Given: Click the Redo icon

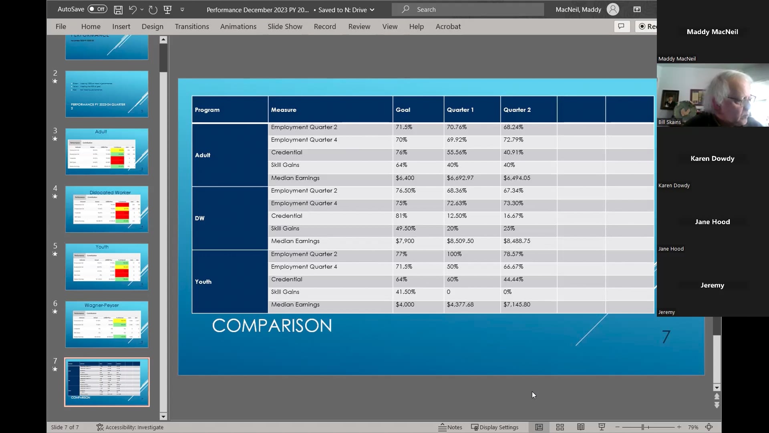Looking at the screenshot, I should (153, 10).
